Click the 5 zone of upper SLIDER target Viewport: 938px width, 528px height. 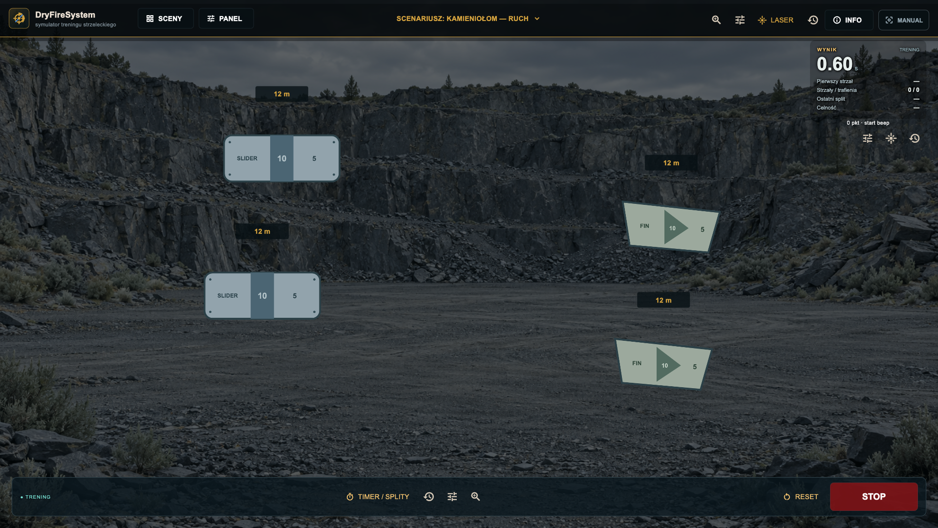pos(315,158)
